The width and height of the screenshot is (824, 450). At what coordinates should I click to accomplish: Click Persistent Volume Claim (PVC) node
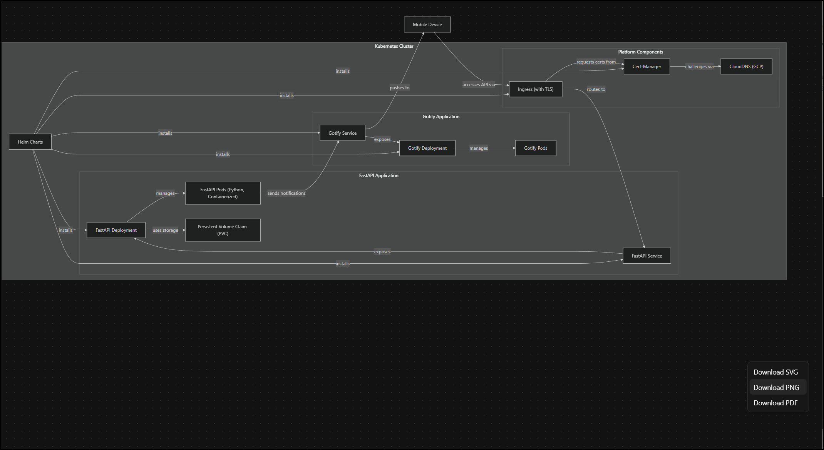pyautogui.click(x=223, y=230)
